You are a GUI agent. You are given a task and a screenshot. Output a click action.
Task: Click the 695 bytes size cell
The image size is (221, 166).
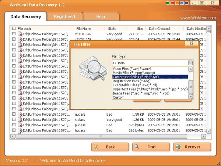pos(136,125)
